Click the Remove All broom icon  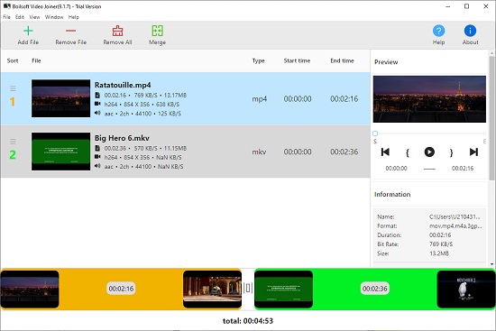tap(117, 31)
